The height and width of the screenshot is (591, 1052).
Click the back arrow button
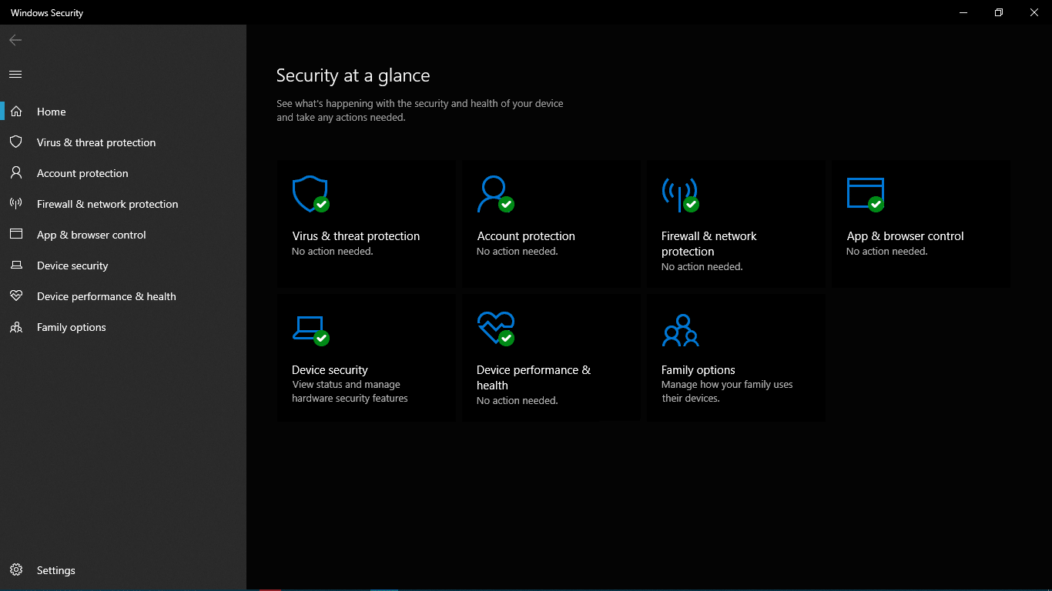click(x=15, y=40)
